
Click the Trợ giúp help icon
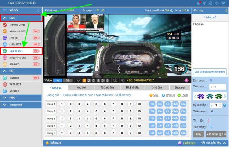(163, 95)
